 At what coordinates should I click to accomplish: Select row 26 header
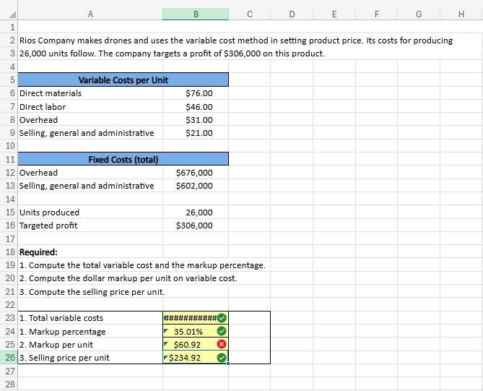click(x=9, y=357)
